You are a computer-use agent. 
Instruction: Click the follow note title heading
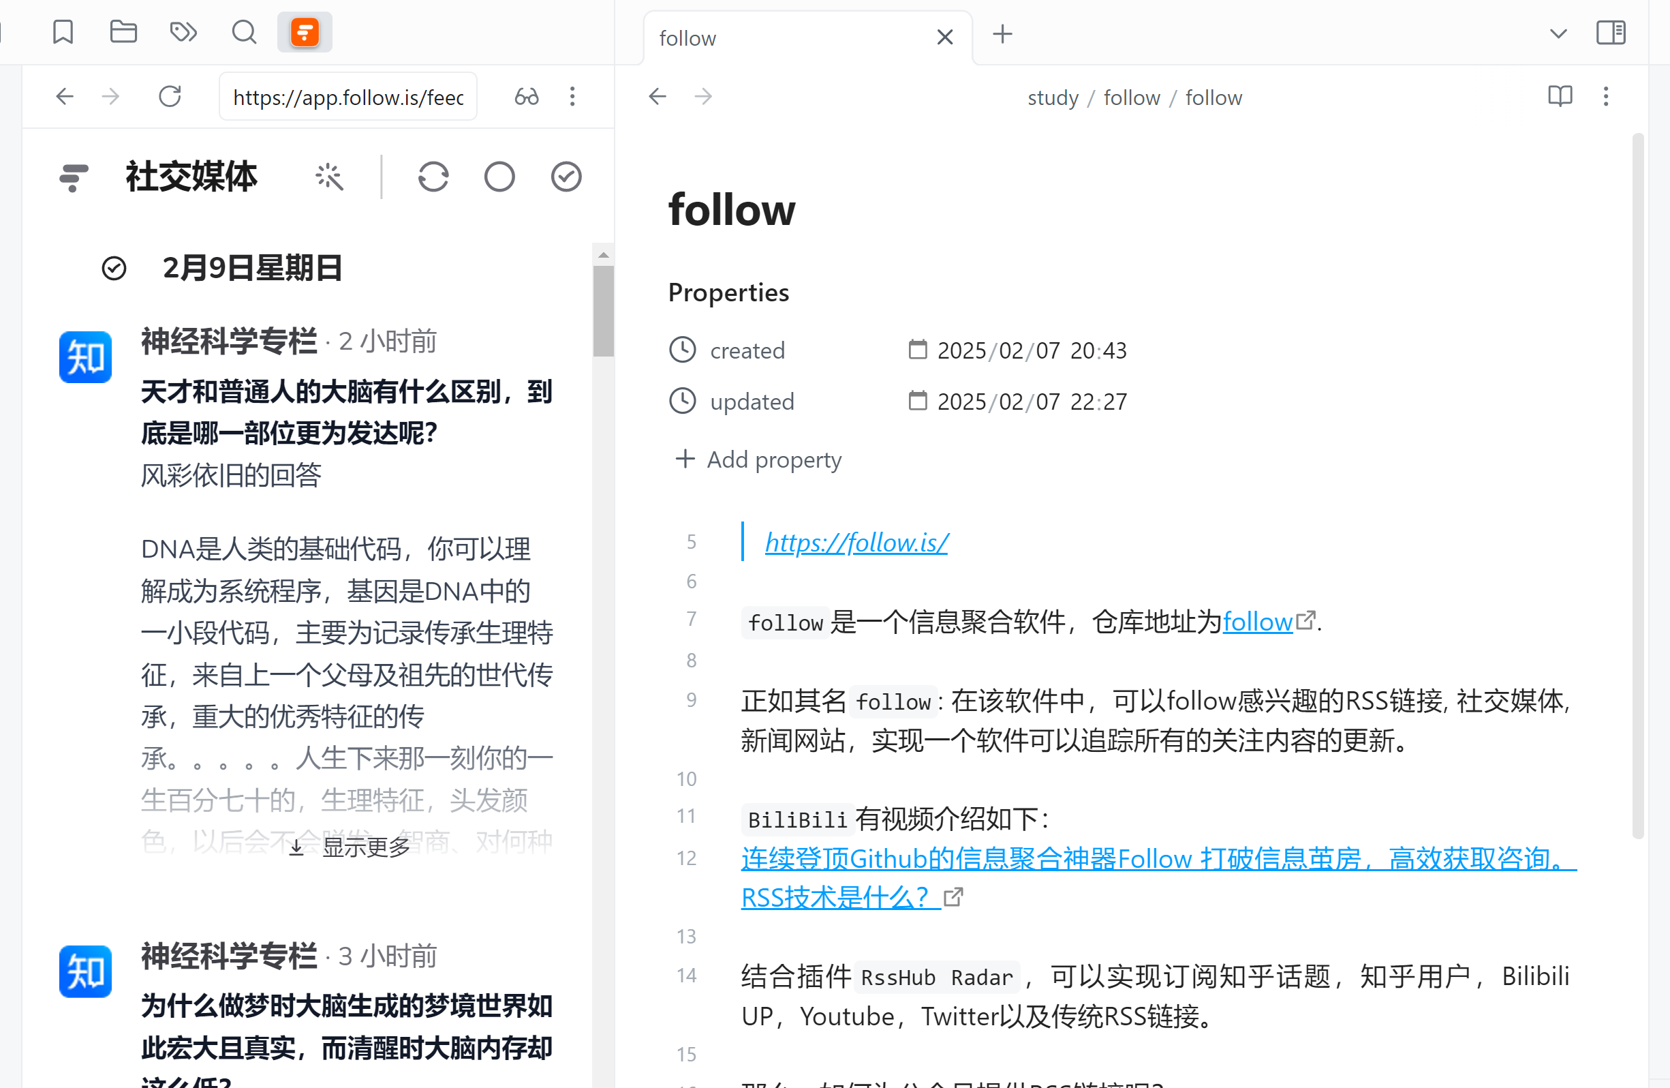[x=732, y=210]
